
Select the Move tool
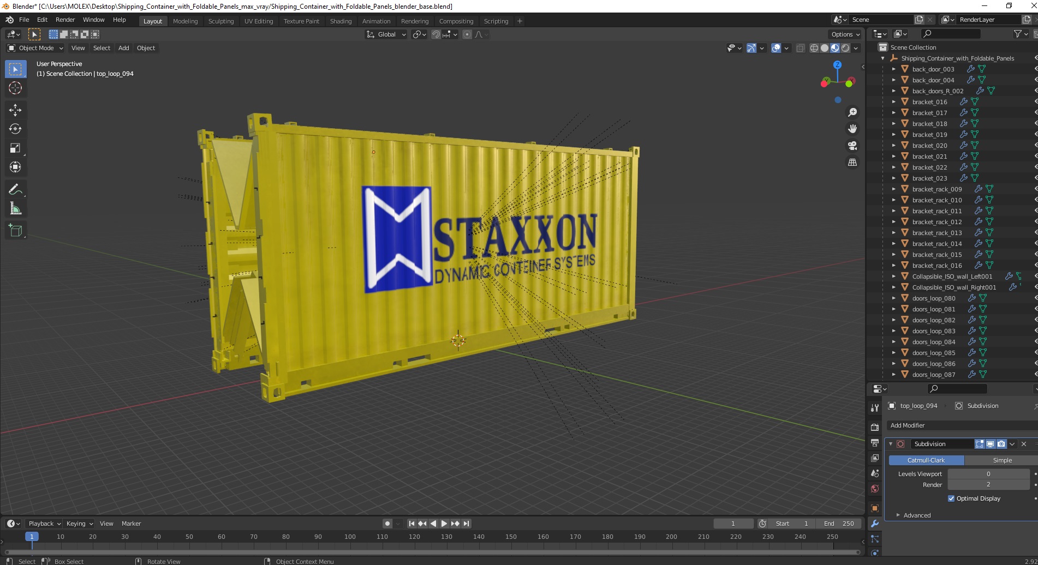tap(15, 110)
